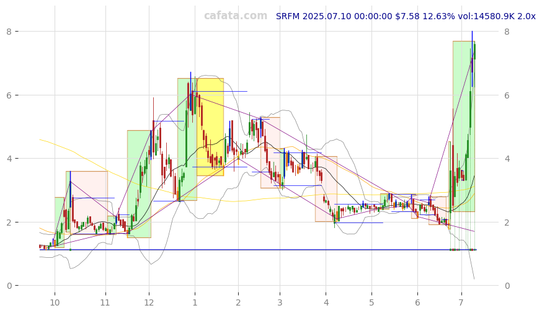This screenshot has height=313, width=542.
Task: Click the pink box in April
Action: click(326, 189)
